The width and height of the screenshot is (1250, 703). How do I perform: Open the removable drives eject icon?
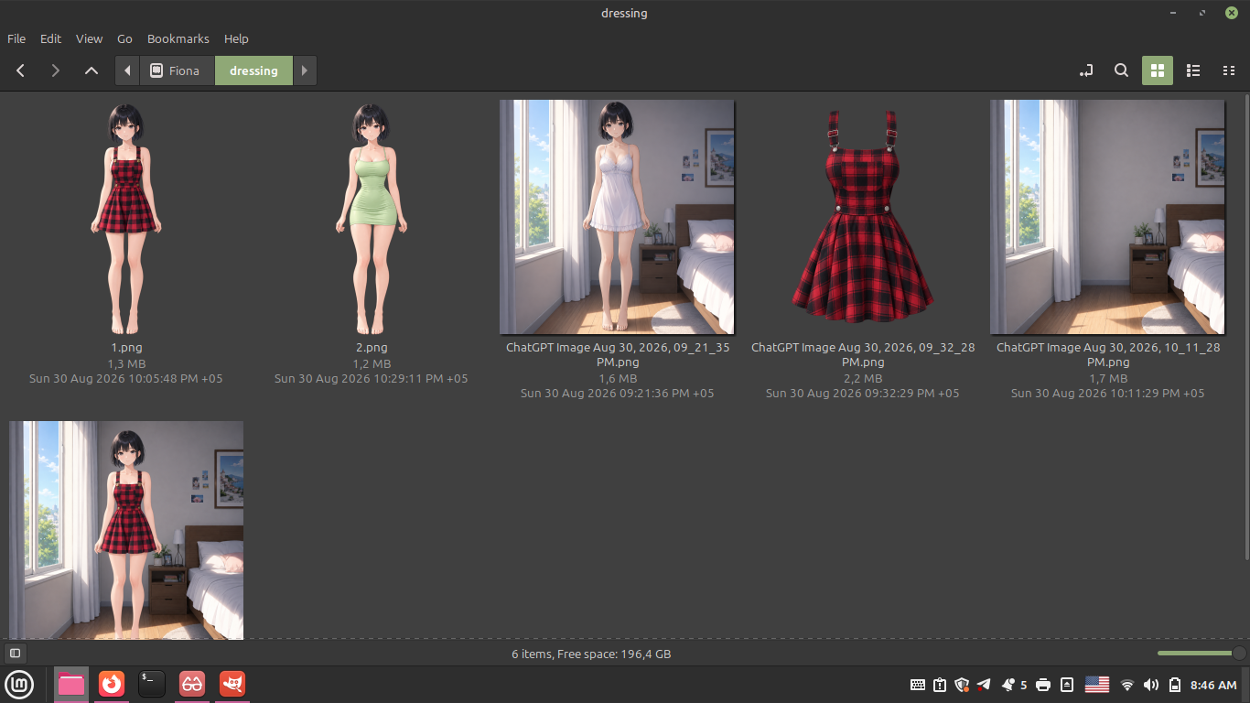(1067, 685)
